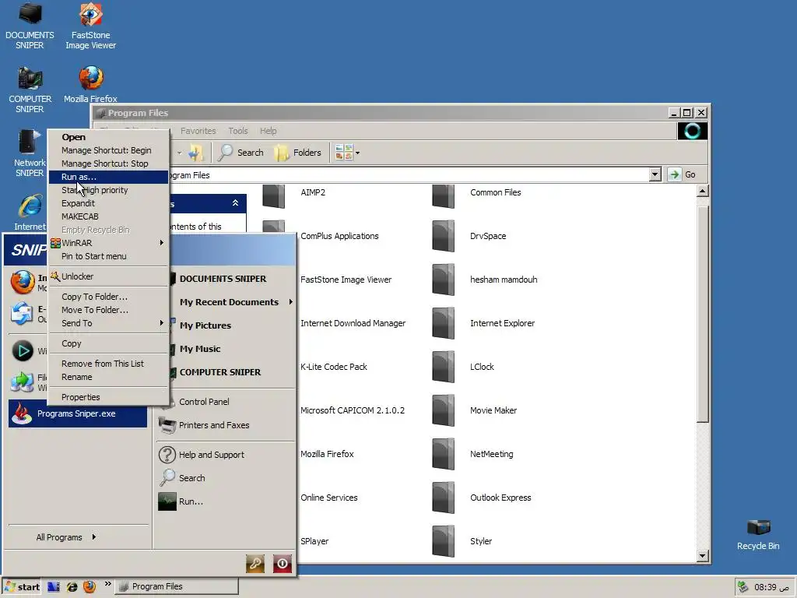Click the Styler folder icon
The width and height of the screenshot is (797, 598).
tap(443, 542)
